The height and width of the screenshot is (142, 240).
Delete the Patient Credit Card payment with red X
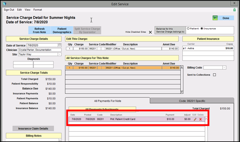tap(201, 119)
